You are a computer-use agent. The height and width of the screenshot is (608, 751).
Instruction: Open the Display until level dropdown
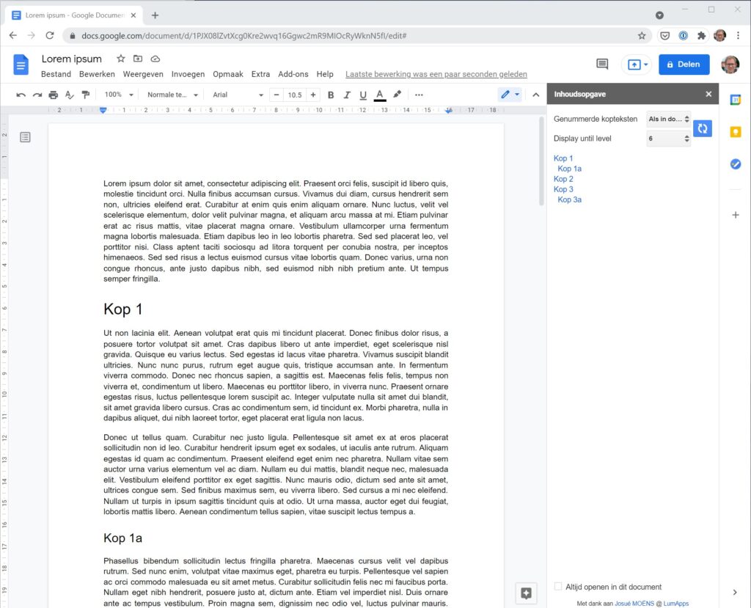[669, 139]
